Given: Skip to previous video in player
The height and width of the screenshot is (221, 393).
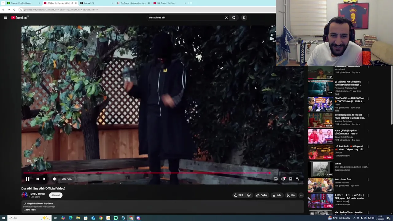Looking at the screenshot, I should (37, 179).
